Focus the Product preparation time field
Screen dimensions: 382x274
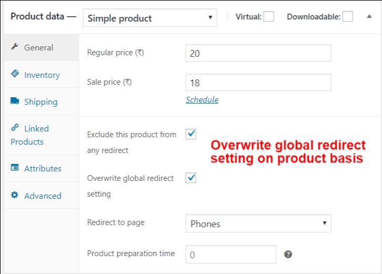click(230, 255)
